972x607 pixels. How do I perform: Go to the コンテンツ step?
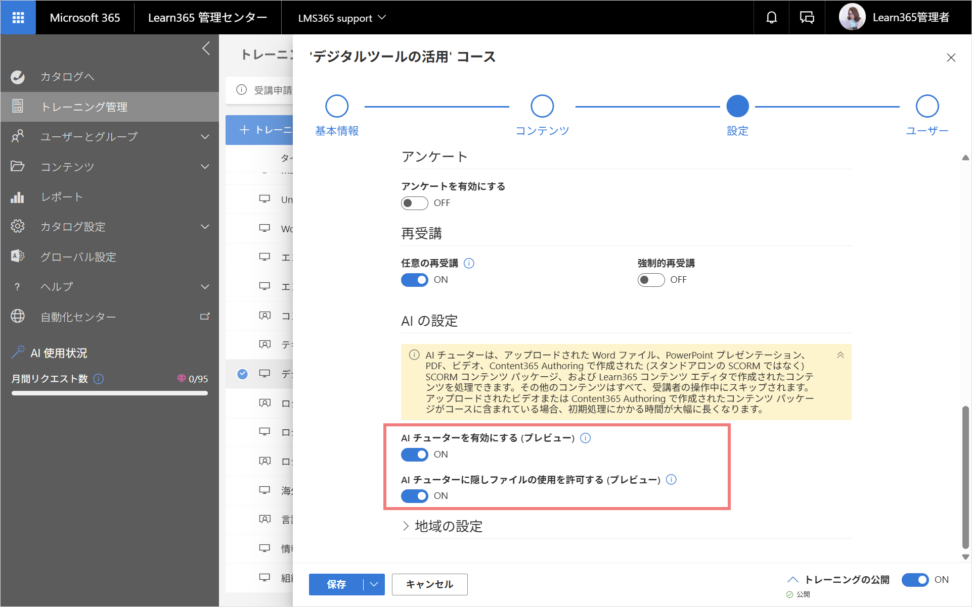pos(542,107)
